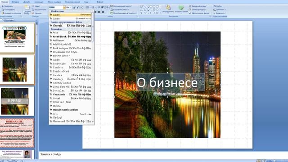Select Comic Sans MS font
Screen dimensions: 288x162
[x=70, y=87]
